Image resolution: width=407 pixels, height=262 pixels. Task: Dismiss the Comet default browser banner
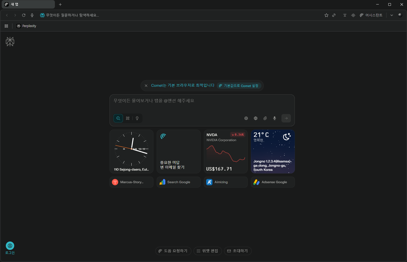coord(146,86)
